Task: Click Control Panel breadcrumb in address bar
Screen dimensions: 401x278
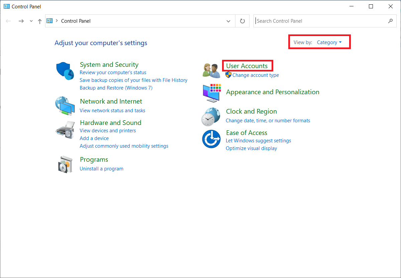Action: [x=76, y=21]
